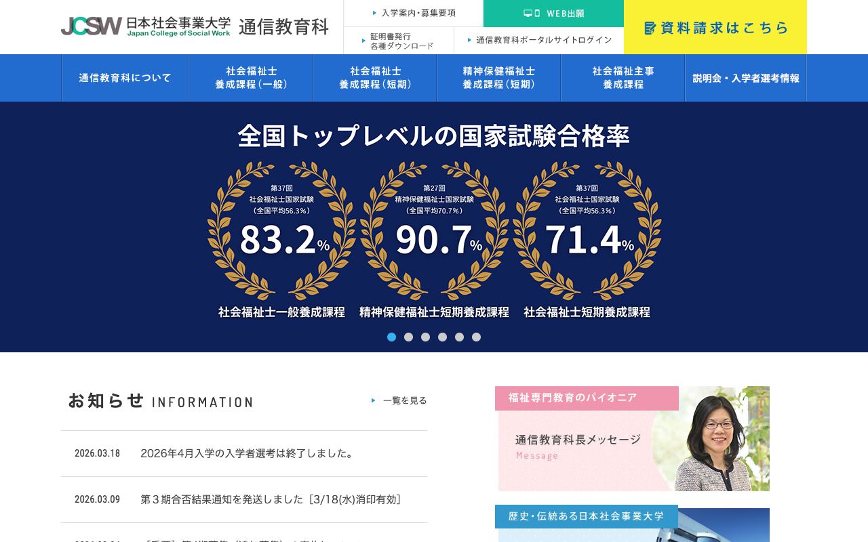The height and width of the screenshot is (542, 868).
Task: Click the arrow icon next to 一覧を見る
Action: coord(374,400)
